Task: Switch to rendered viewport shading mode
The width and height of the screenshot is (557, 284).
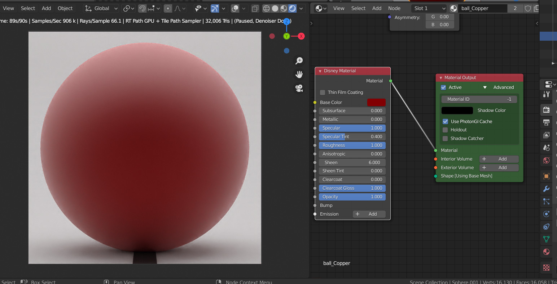Action: coord(293,8)
